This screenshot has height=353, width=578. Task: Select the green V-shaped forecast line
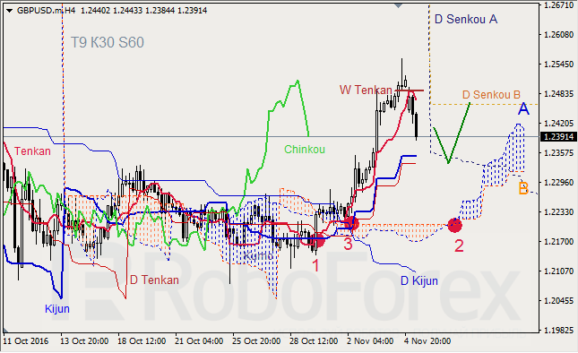tap(451, 133)
